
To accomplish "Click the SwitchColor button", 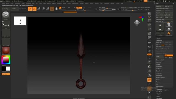I will [5, 72].
